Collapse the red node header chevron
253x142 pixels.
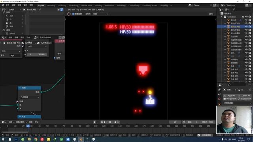57,41
